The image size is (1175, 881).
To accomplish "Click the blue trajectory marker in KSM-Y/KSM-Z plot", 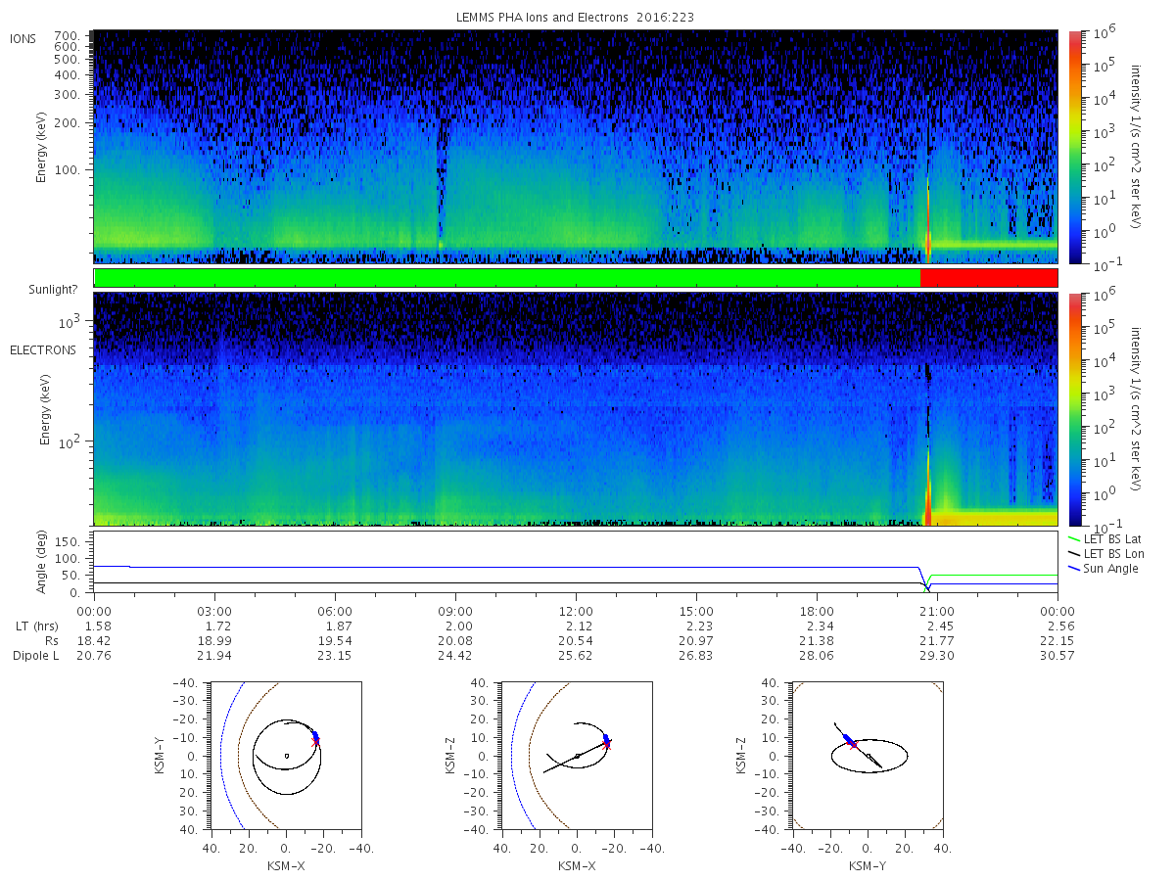I will point(848,740).
